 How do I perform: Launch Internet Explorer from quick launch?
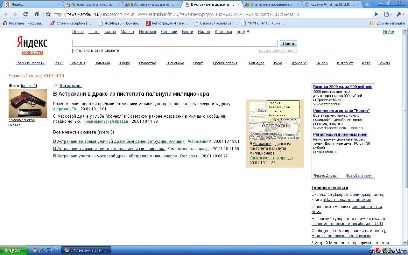42,250
